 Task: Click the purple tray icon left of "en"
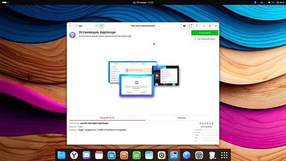click(255, 2)
